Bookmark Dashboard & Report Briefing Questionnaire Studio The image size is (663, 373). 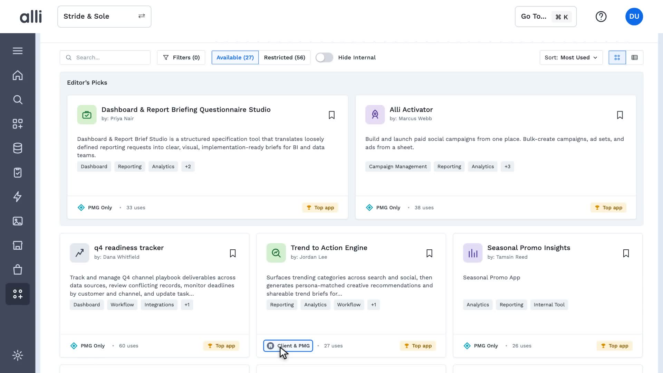coord(331,115)
